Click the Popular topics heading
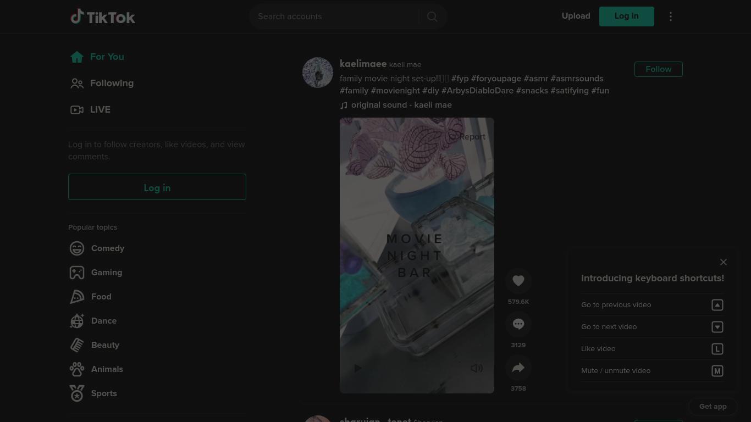 92,227
